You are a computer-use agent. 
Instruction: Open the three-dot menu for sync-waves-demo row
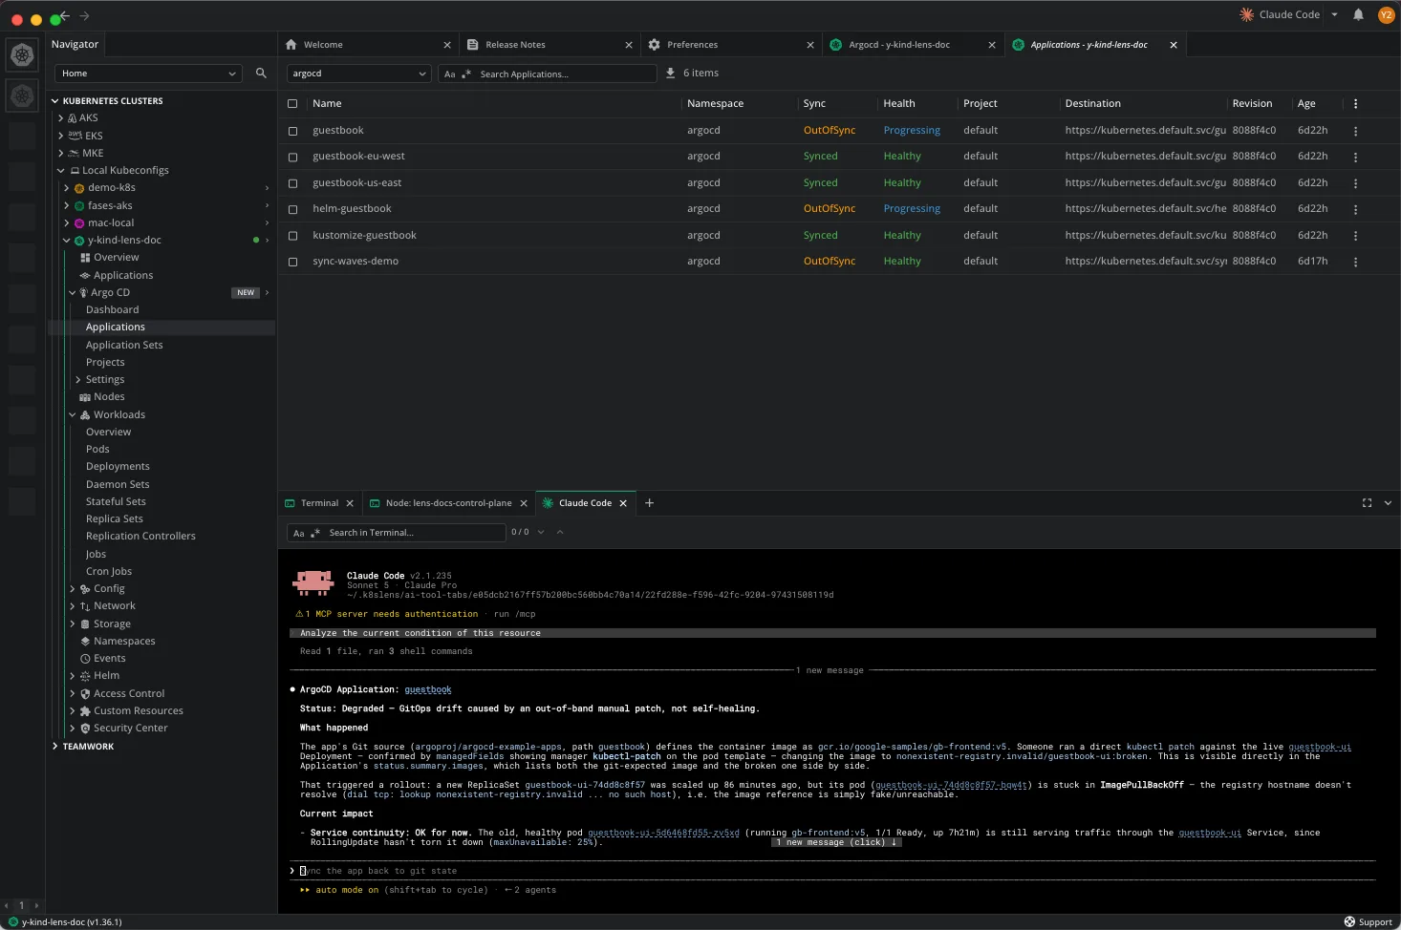(1355, 262)
